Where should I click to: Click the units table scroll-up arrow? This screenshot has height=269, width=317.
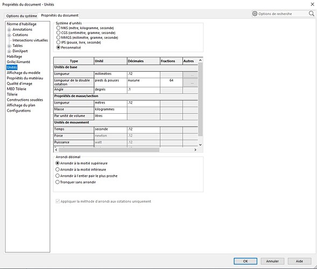click(x=200, y=60)
